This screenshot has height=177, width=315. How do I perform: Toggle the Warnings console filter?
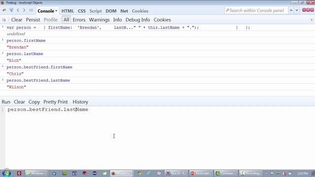pos(99,20)
